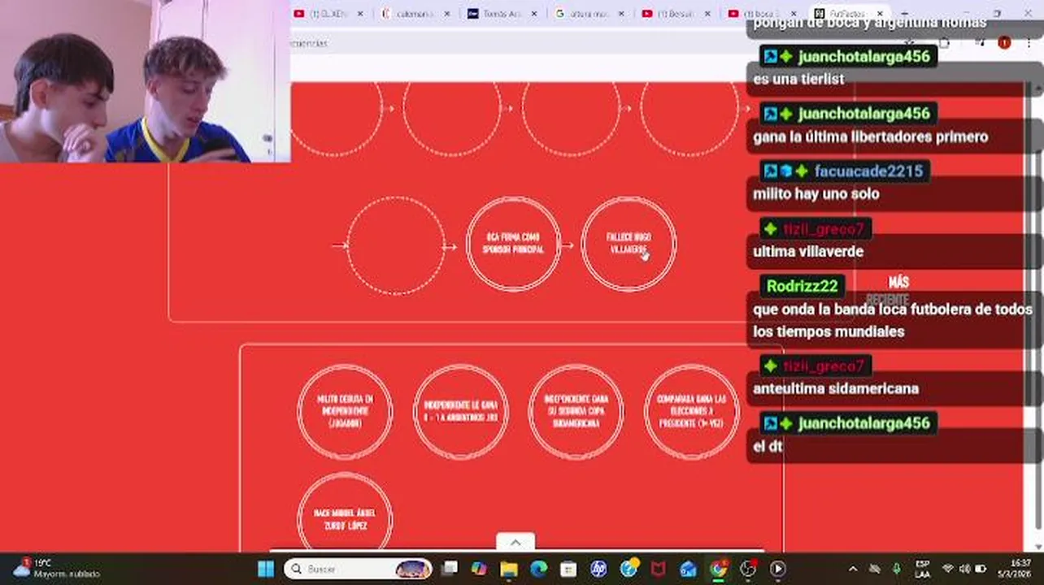Open Task View on the taskbar
Viewport: 1044px width, 585px height.
(x=449, y=569)
